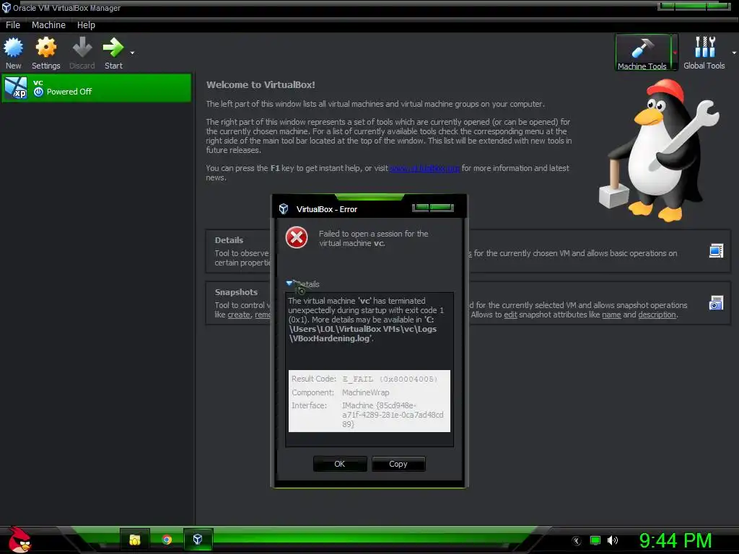
Task: Click the Discard toolbar icon
Action: [82, 48]
